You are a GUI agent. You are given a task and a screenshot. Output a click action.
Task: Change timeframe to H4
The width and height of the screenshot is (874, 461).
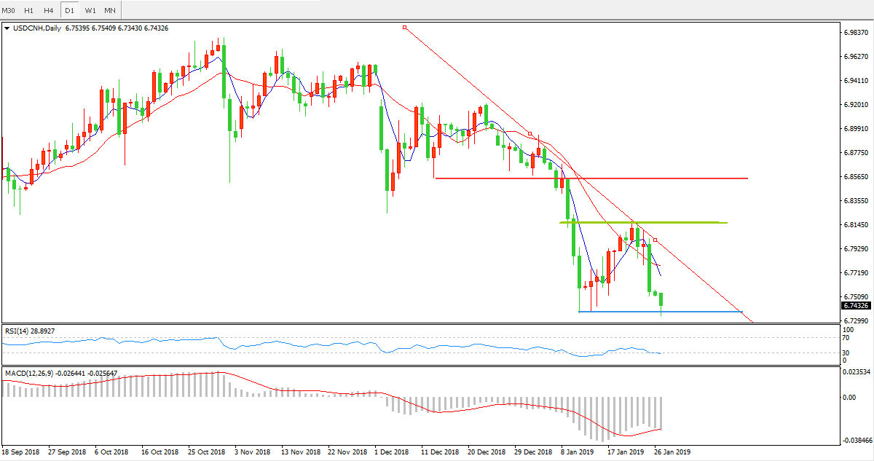point(49,10)
